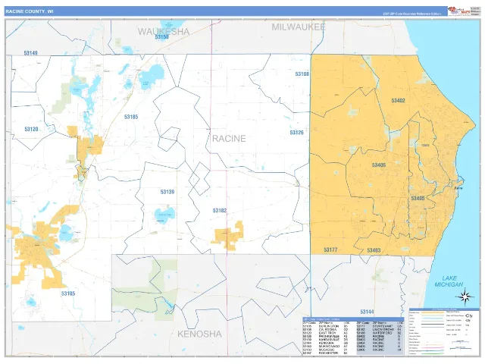Click the MarketMAPS logo in the header
The height and width of the screenshot is (364, 485).
click(459, 11)
